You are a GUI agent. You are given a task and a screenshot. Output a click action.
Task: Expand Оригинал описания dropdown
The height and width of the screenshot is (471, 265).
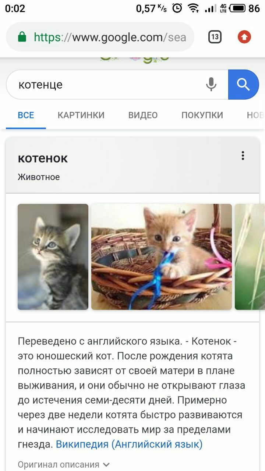pyautogui.click(x=64, y=465)
